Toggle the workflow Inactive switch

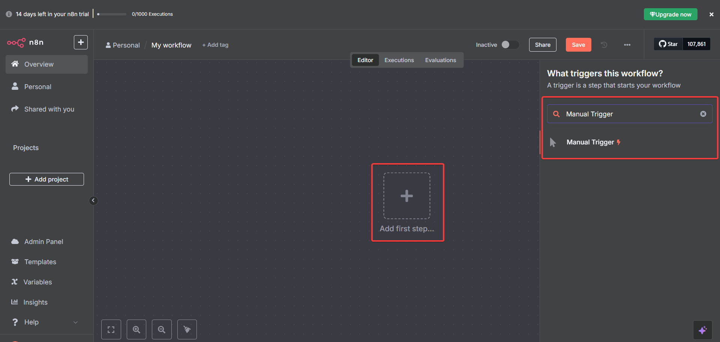(x=510, y=45)
